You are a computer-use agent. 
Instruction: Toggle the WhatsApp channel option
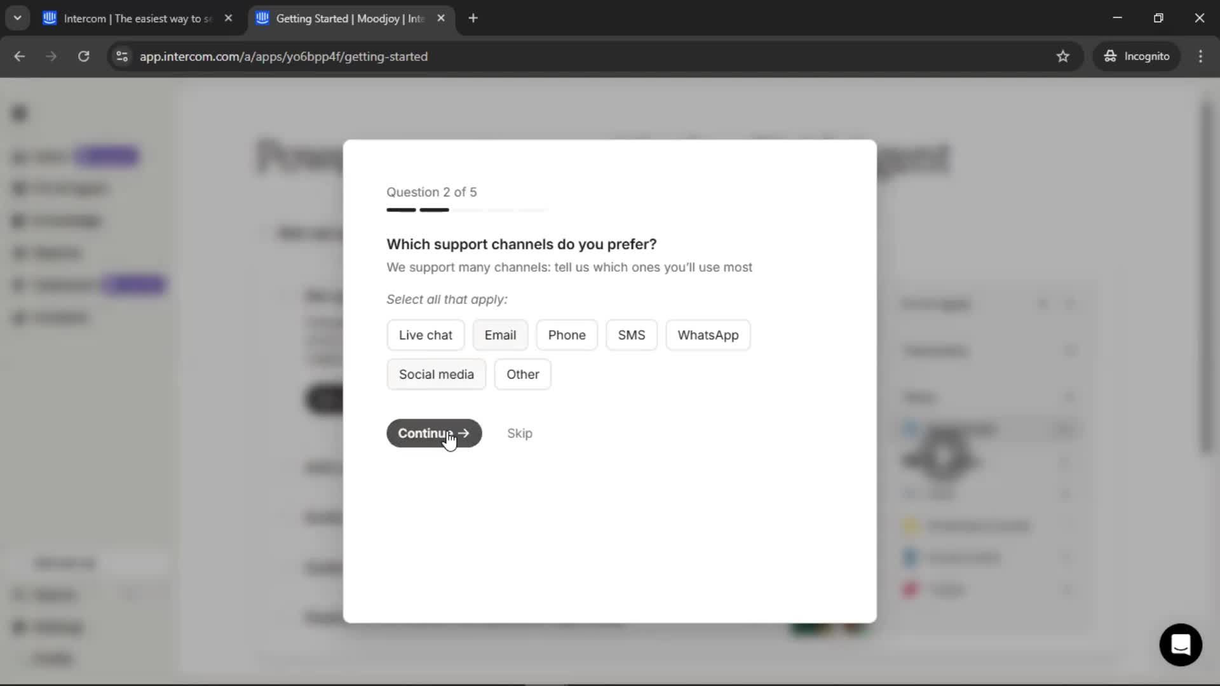coord(708,335)
